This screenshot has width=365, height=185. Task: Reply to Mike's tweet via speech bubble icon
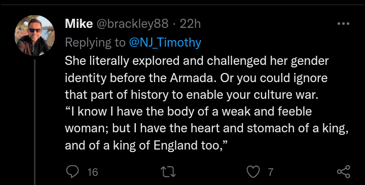coord(72,172)
